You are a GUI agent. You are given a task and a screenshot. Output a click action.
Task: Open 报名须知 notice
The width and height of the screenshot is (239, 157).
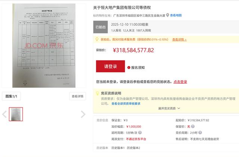138,67
